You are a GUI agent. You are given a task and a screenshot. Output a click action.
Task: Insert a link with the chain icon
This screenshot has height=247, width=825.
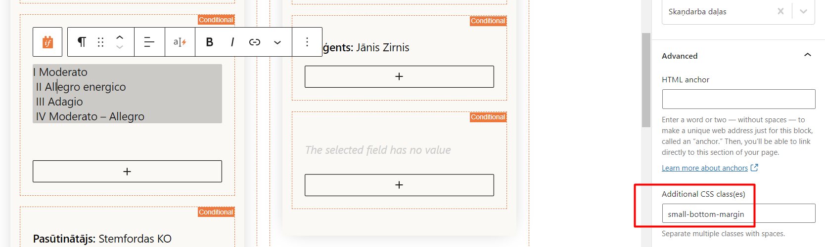click(255, 42)
